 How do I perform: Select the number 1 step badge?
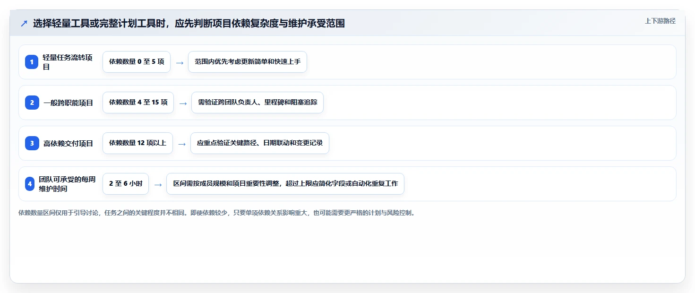(32, 62)
